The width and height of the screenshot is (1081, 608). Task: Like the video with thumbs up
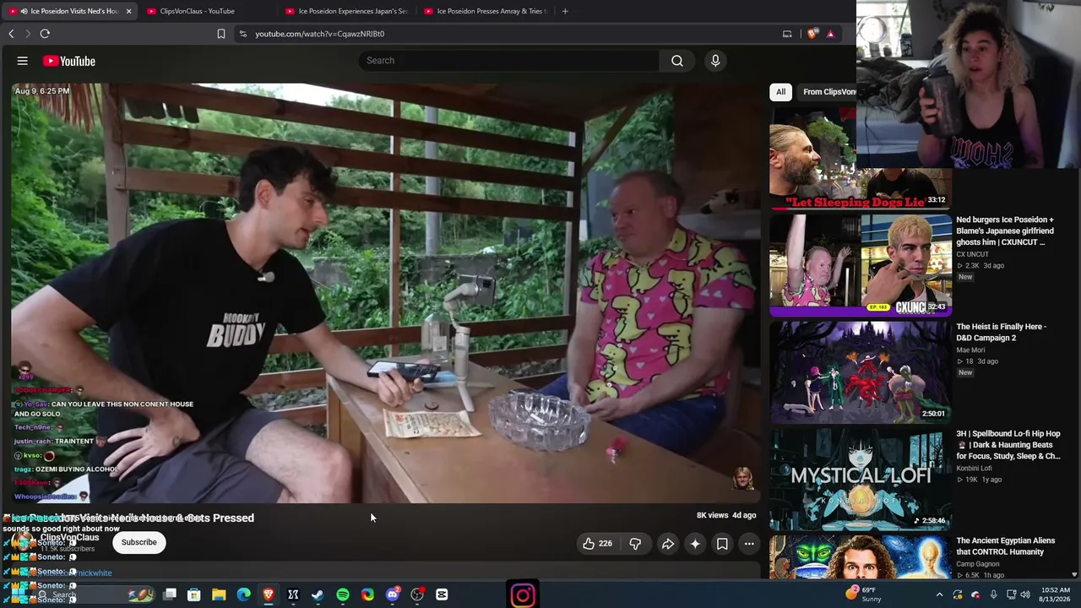point(597,544)
